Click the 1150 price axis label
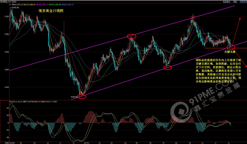 point(6,87)
